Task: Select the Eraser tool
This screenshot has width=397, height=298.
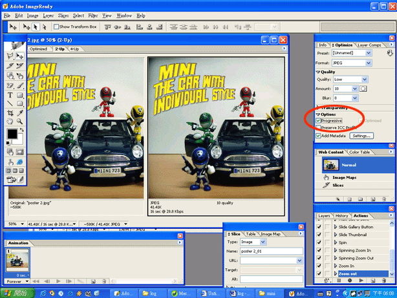Action: 10,85
